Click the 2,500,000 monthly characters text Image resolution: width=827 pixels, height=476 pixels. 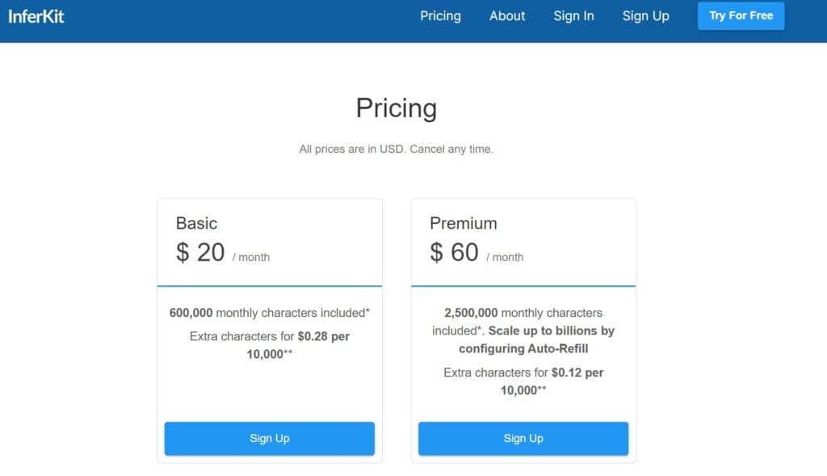point(523,313)
